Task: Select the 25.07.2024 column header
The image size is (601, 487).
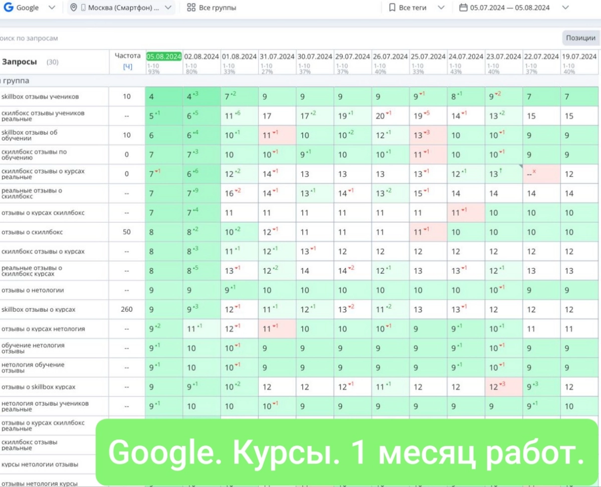Action: point(428,57)
